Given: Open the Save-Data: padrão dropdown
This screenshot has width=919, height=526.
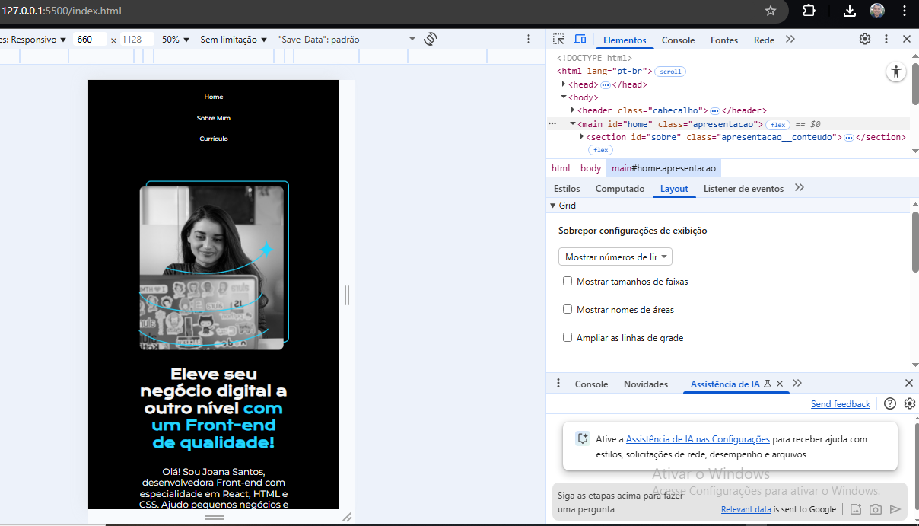Looking at the screenshot, I should (347, 39).
